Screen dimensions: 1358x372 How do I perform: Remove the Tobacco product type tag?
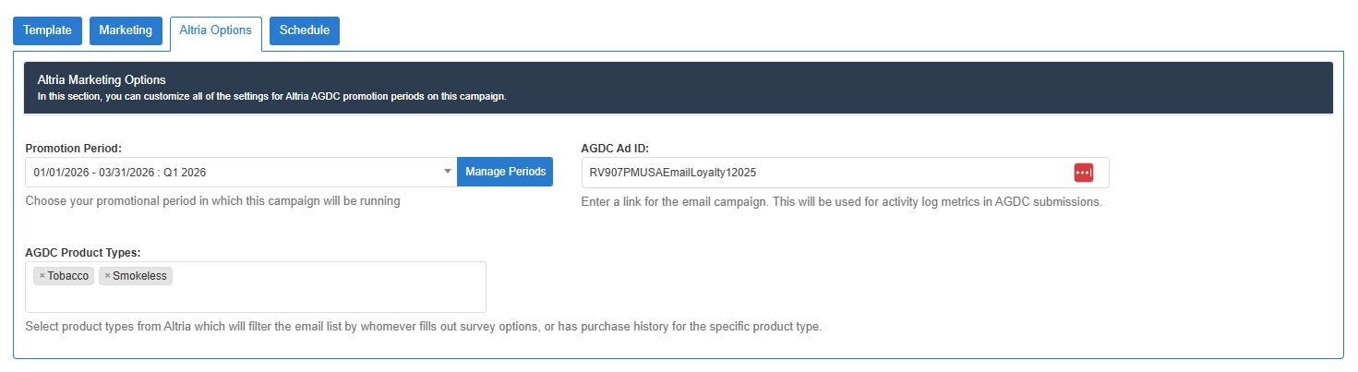tap(42, 276)
